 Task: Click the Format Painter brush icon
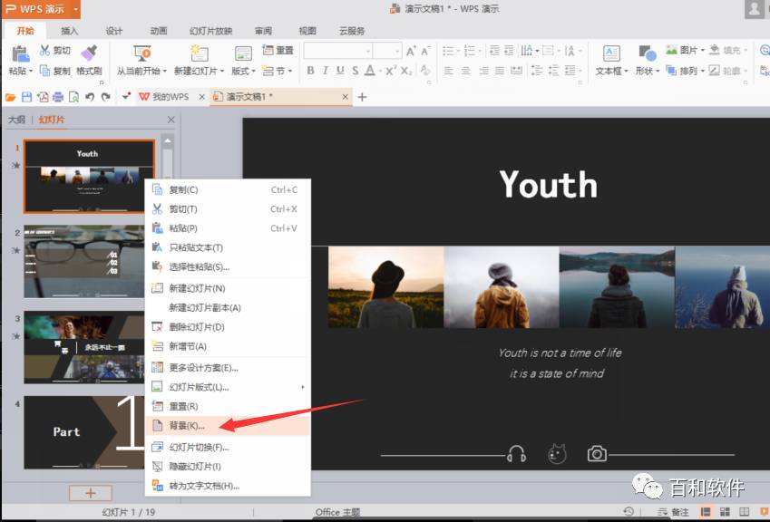[x=89, y=52]
